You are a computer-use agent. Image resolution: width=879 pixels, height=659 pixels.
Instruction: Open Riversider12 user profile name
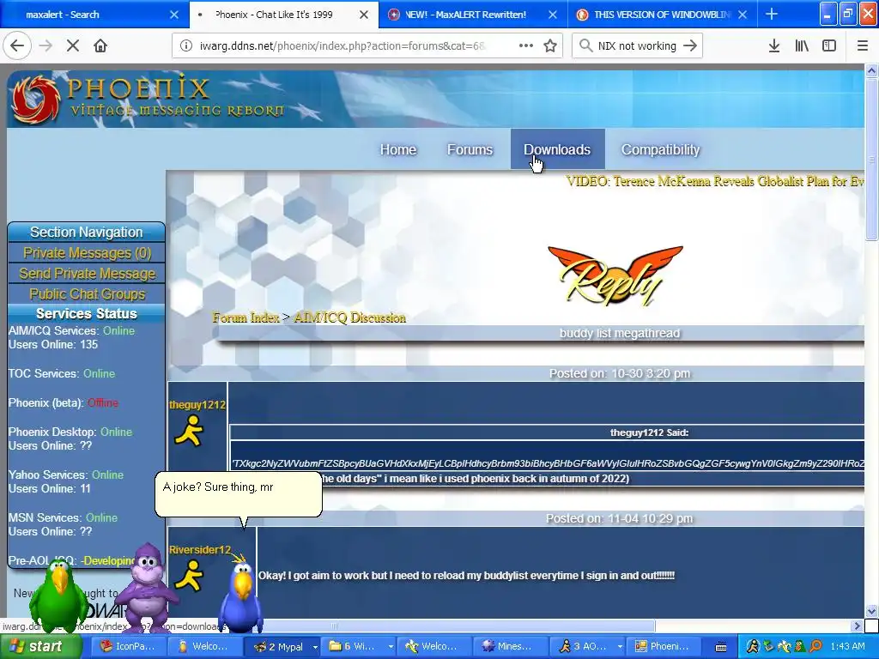point(199,550)
